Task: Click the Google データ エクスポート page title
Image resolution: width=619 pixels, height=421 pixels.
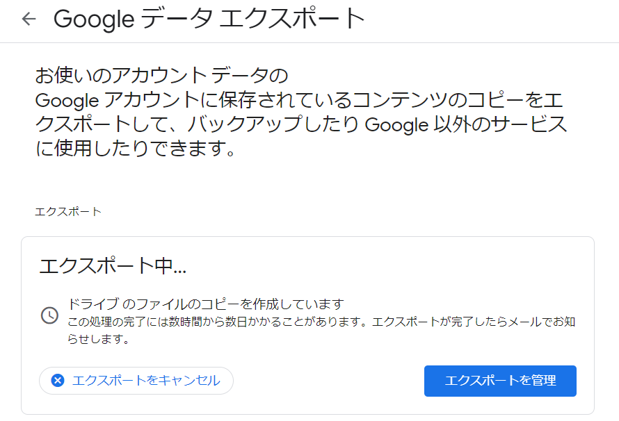Action: tap(209, 19)
